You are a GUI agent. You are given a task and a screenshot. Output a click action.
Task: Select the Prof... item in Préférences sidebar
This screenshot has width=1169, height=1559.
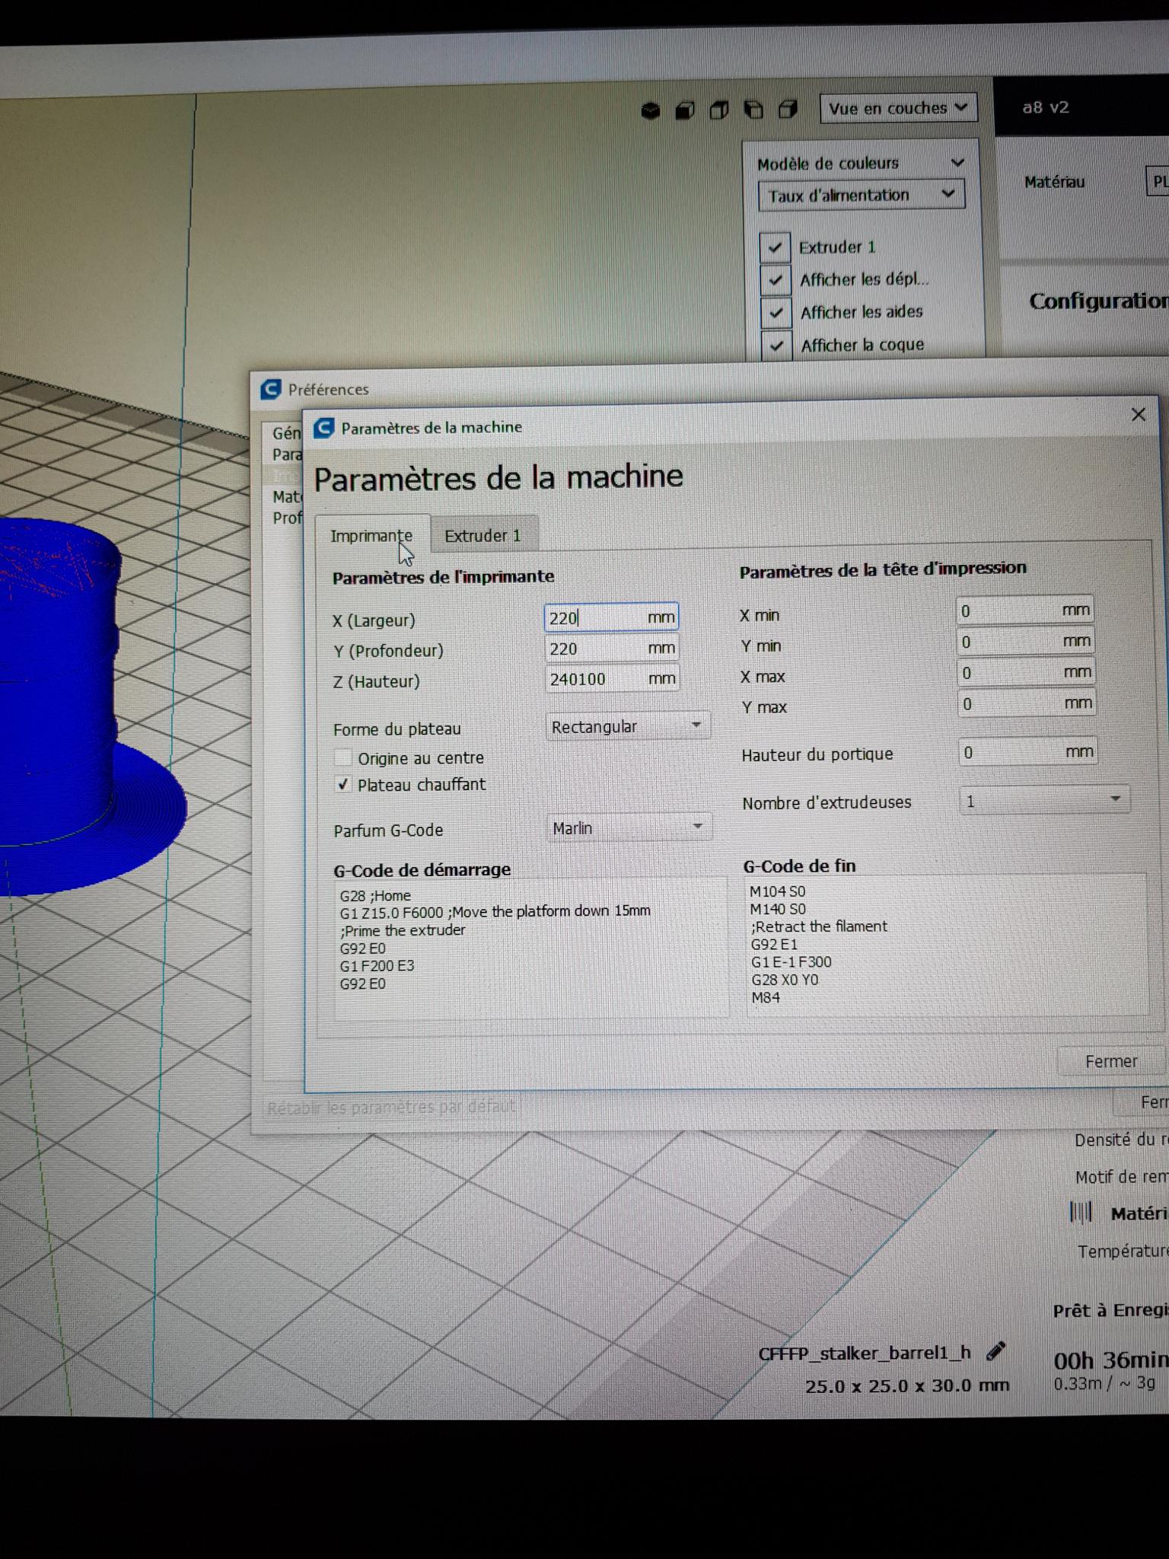pos(287,518)
